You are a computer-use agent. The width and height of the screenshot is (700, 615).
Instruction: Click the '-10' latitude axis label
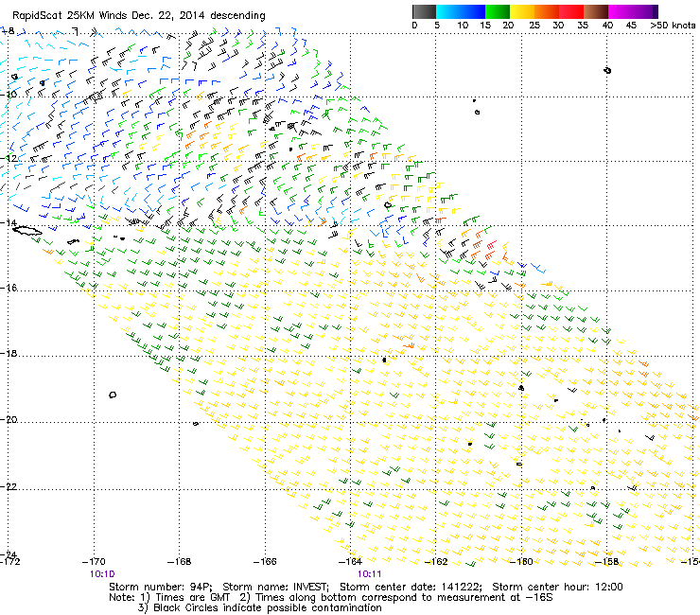(x=9, y=94)
